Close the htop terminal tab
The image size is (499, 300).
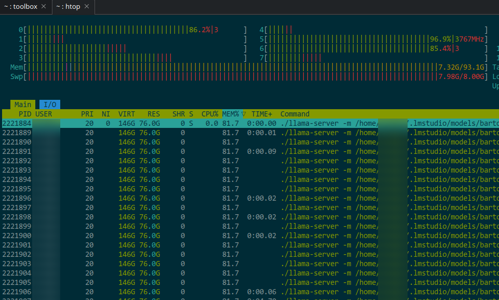pos(87,6)
